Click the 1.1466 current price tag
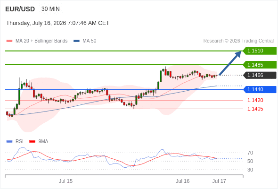This screenshot has width=278, height=189. click(260, 75)
